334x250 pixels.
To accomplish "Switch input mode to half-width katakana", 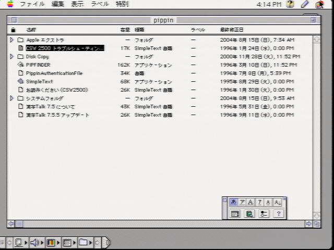I will (x=259, y=202).
